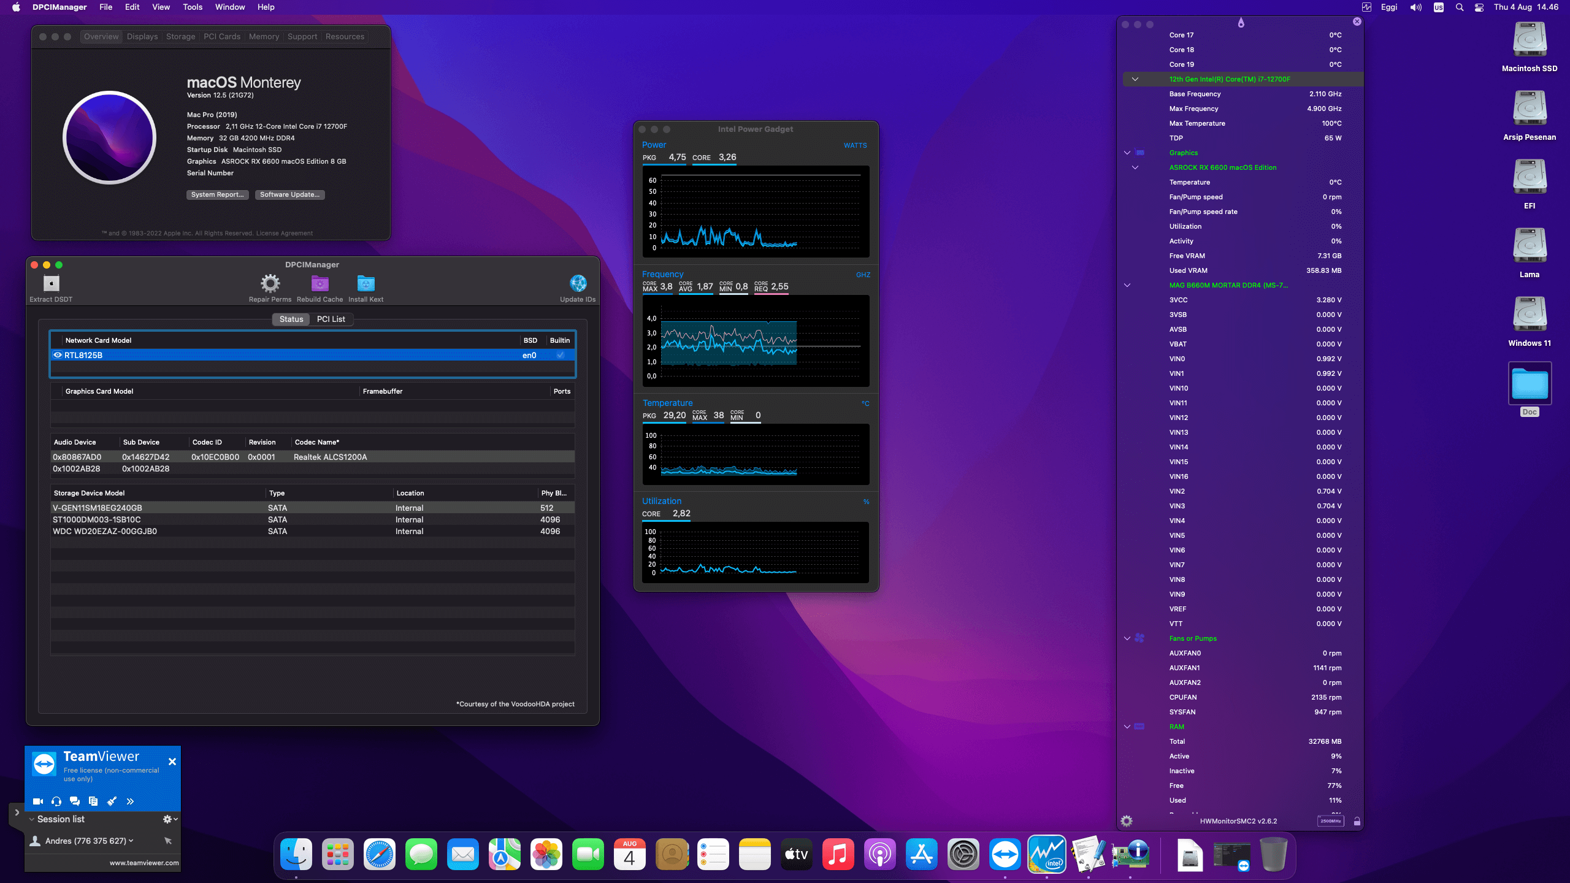Close the TeamViewer panel with X
1570x883 pixels.
tap(172, 762)
